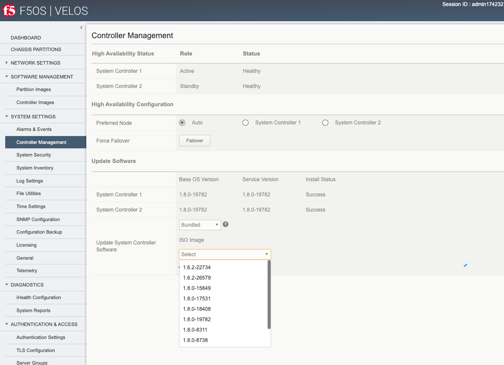Open SNMP Configuration page
504x365 pixels.
click(38, 219)
